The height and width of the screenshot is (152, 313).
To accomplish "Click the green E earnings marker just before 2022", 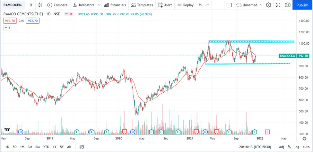I will coord(254,132).
